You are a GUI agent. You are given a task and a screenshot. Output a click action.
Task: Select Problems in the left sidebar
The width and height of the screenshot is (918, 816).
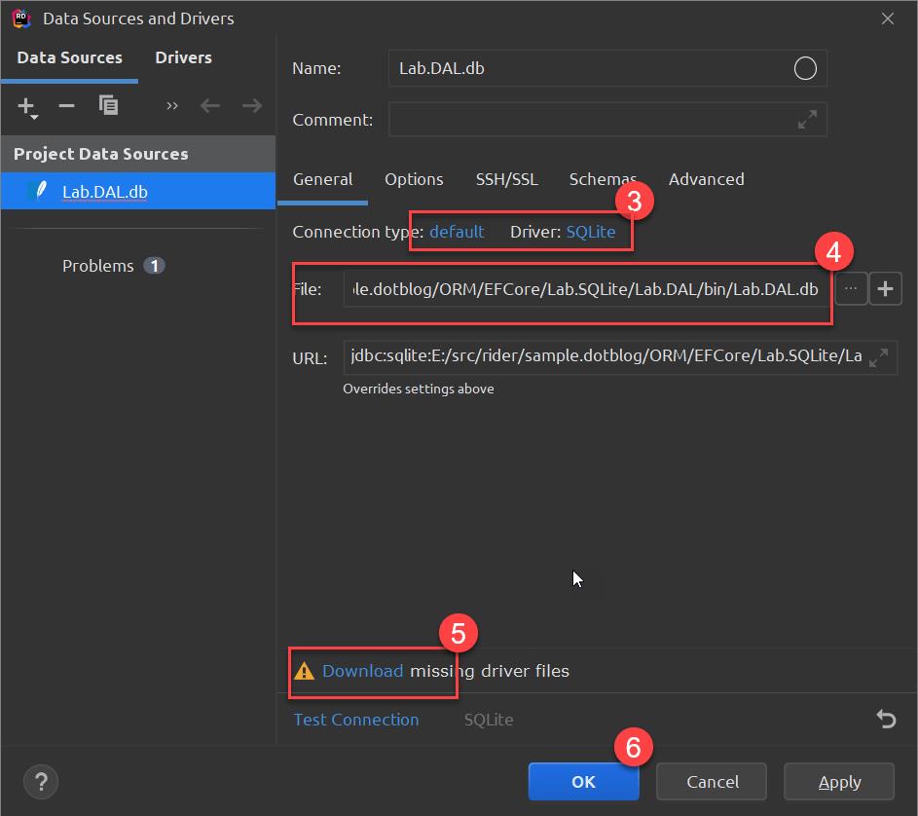click(100, 265)
